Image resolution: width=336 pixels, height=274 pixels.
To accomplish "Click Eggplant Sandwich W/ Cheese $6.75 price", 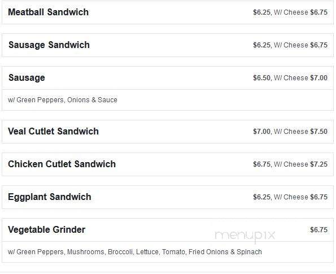I will click(x=300, y=197).
